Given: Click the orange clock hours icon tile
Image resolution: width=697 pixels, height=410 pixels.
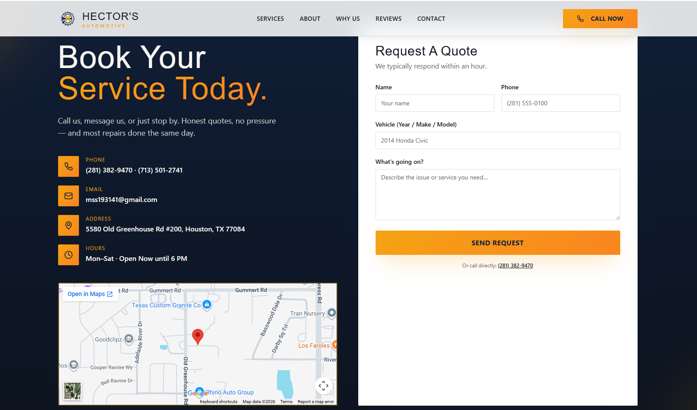Looking at the screenshot, I should (69, 255).
